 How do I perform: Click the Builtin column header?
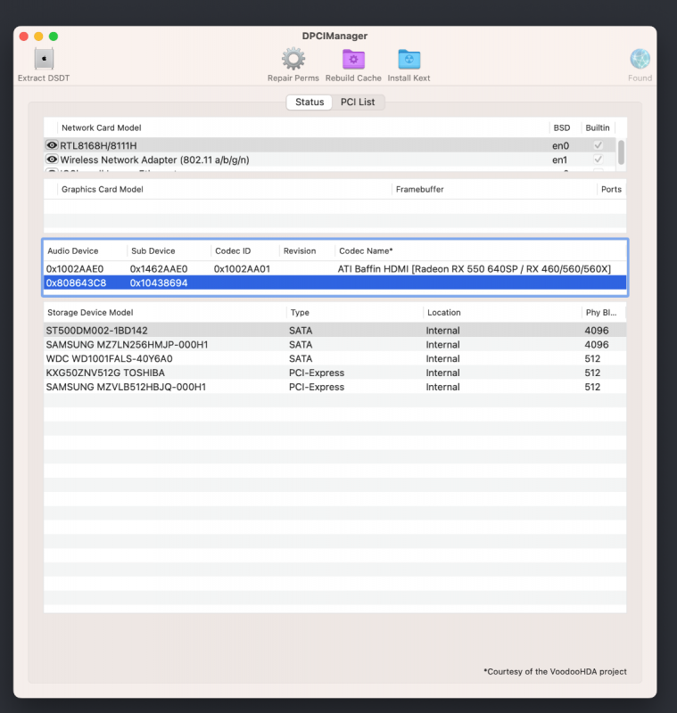[597, 127]
